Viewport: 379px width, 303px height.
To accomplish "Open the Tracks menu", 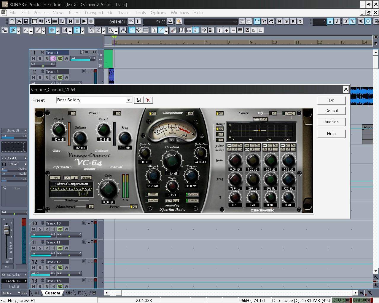I will (124, 13).
